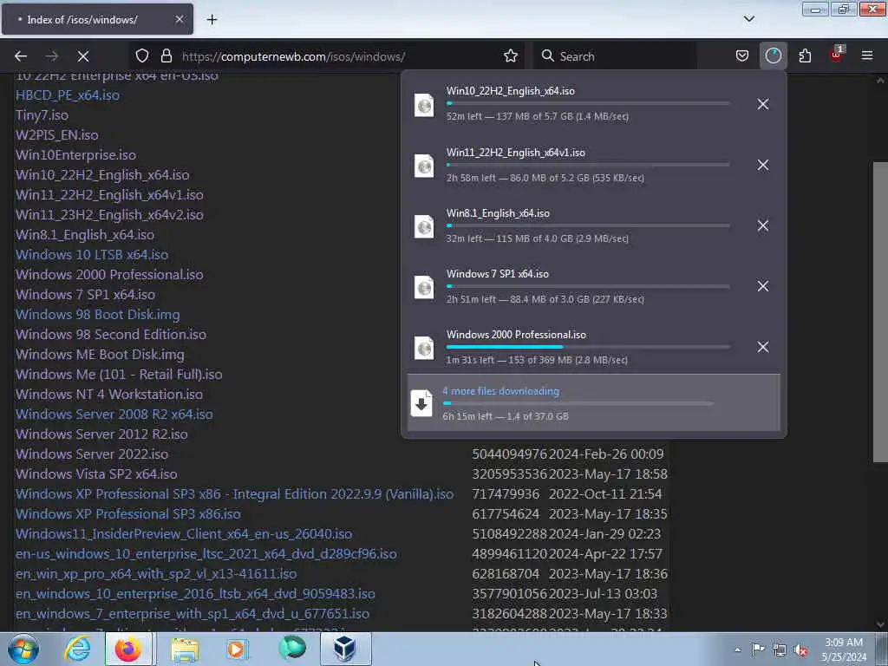Open the Win10Enterprise.iso link
The width and height of the screenshot is (888, 666).
(75, 154)
